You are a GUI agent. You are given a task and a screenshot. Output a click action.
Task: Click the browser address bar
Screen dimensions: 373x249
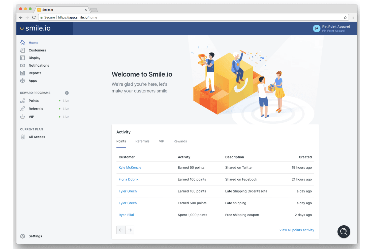pos(194,17)
